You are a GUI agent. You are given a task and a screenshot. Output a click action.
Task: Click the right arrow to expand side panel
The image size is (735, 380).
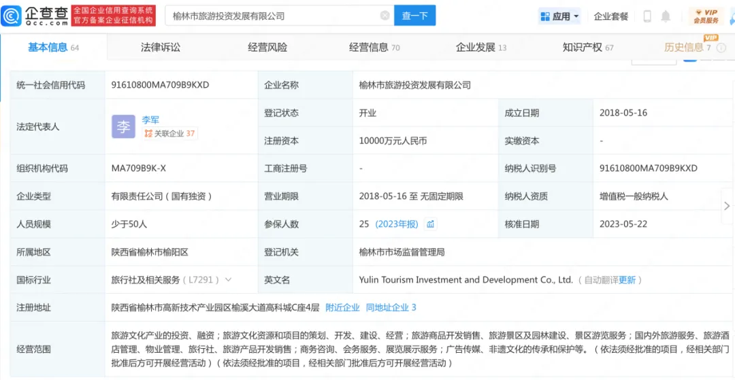pos(727,205)
